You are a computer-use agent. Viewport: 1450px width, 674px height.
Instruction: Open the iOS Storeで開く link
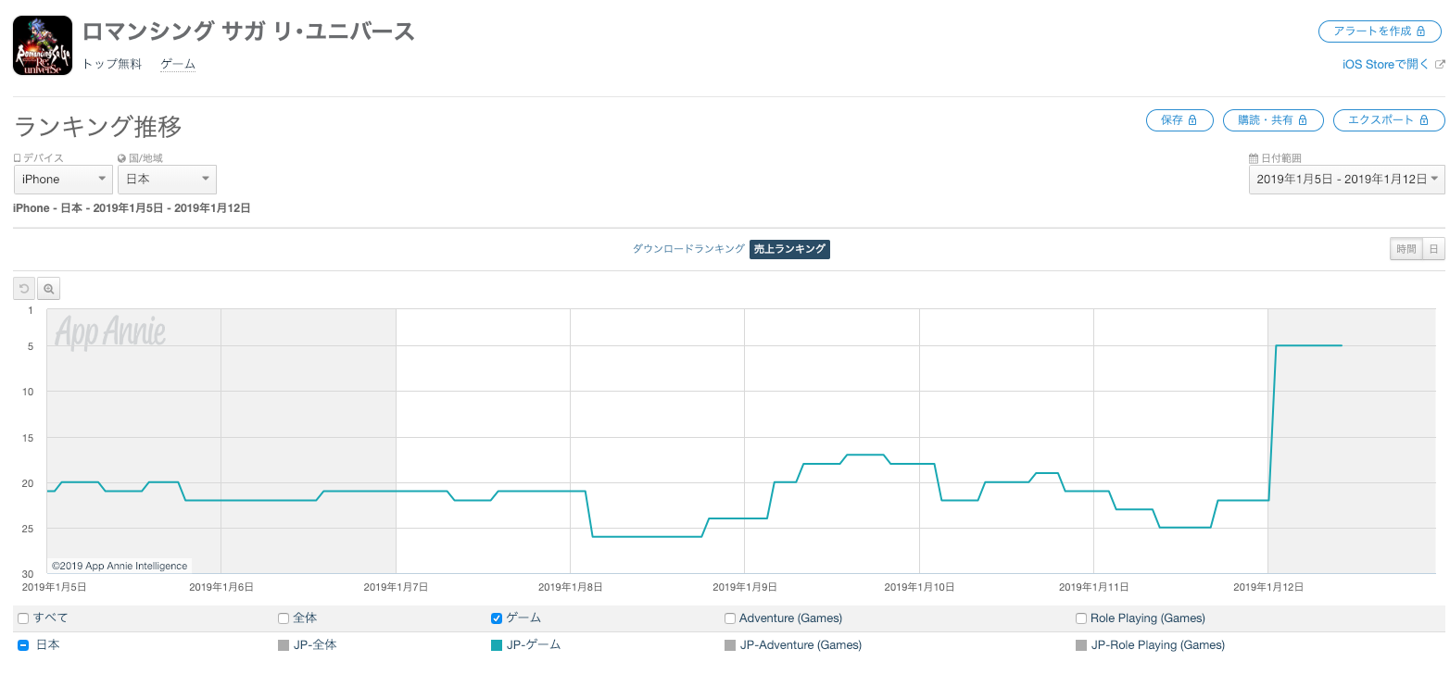point(1393,65)
